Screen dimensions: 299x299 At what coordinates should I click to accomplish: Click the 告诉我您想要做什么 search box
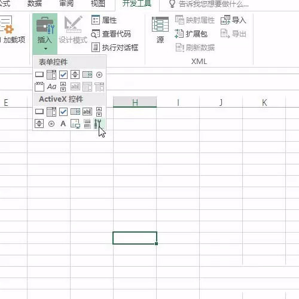point(209,4)
